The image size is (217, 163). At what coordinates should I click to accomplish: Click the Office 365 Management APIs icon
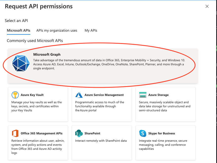[15, 133]
